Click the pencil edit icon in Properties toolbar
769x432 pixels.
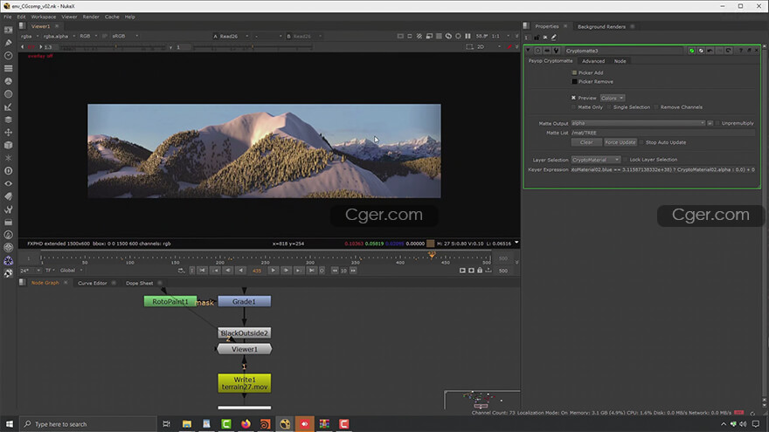(x=554, y=37)
